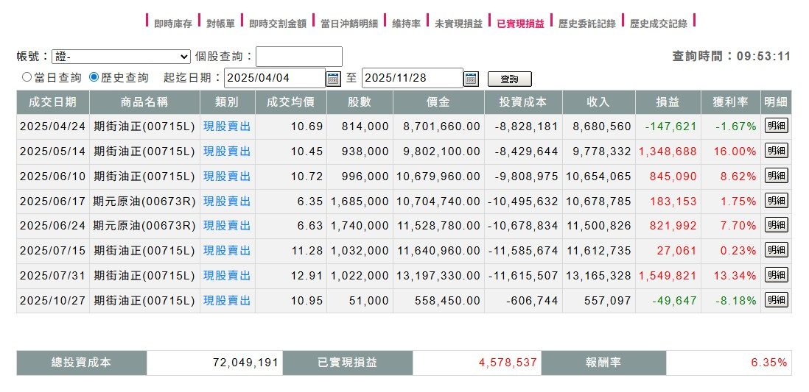This screenshot has width=809, height=392.
Task: Open the 帳號 account dropdown
Action: tap(122, 56)
